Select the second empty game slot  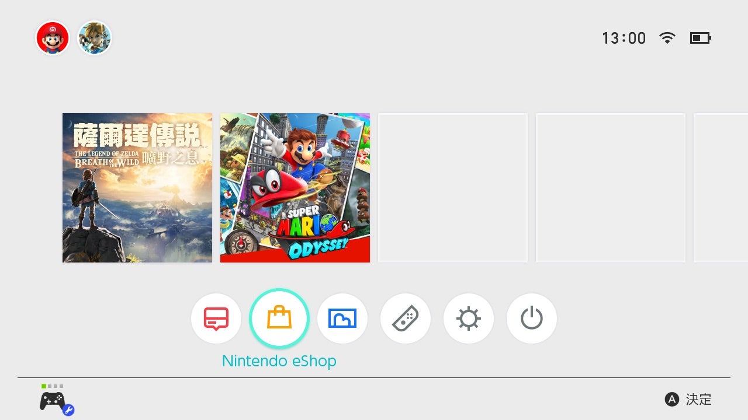click(x=611, y=188)
